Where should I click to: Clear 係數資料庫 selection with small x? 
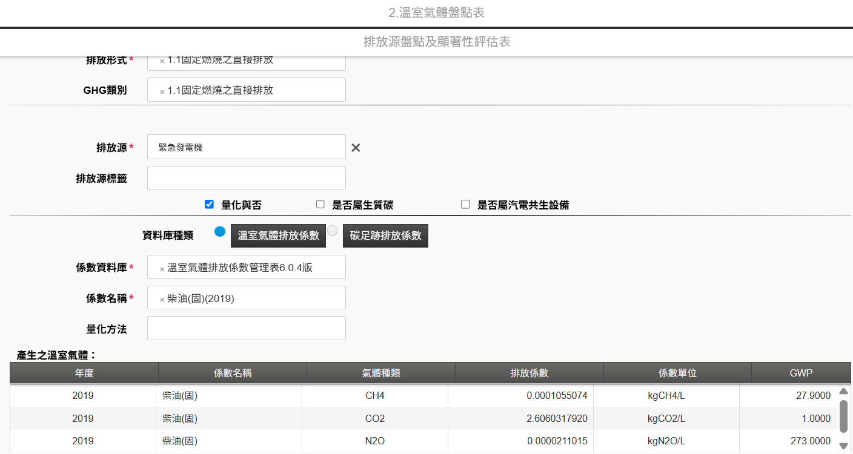coord(162,269)
